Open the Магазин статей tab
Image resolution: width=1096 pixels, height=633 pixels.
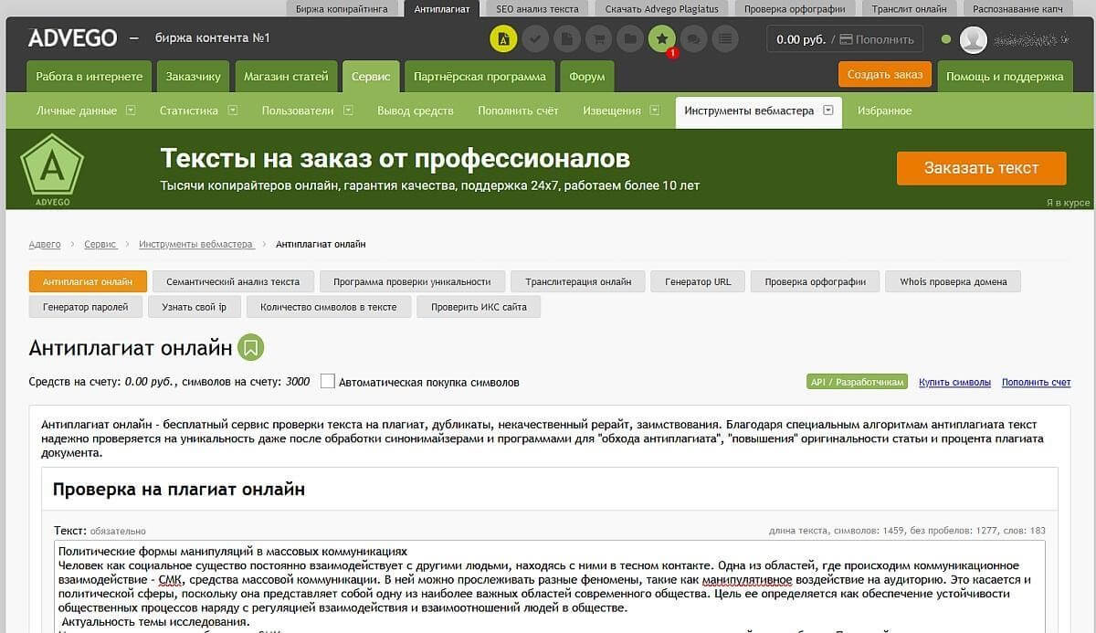(x=286, y=77)
